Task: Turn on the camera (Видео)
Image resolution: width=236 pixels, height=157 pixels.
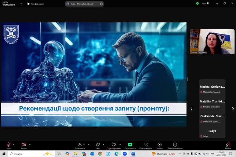Action: coord(24,145)
